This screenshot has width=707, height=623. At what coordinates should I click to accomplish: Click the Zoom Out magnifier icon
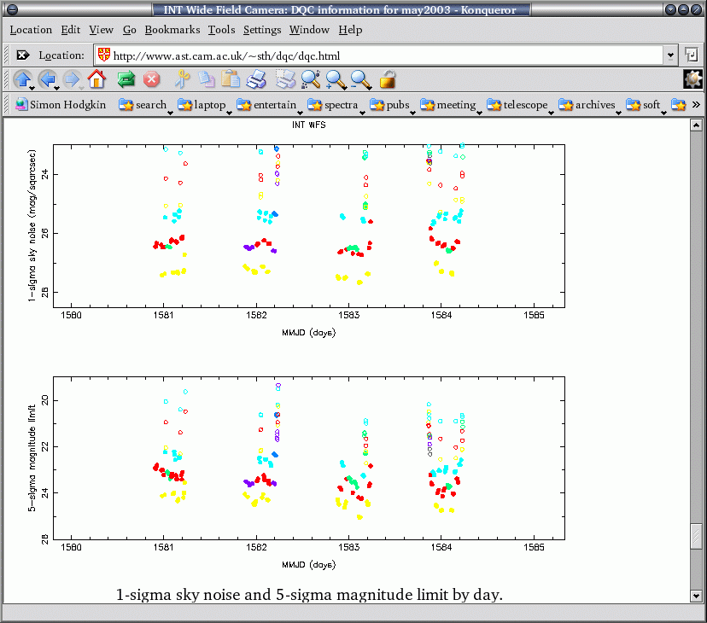[x=361, y=80]
